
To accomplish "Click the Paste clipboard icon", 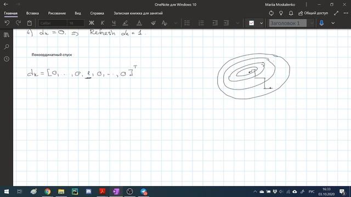I will pos(29,23).
